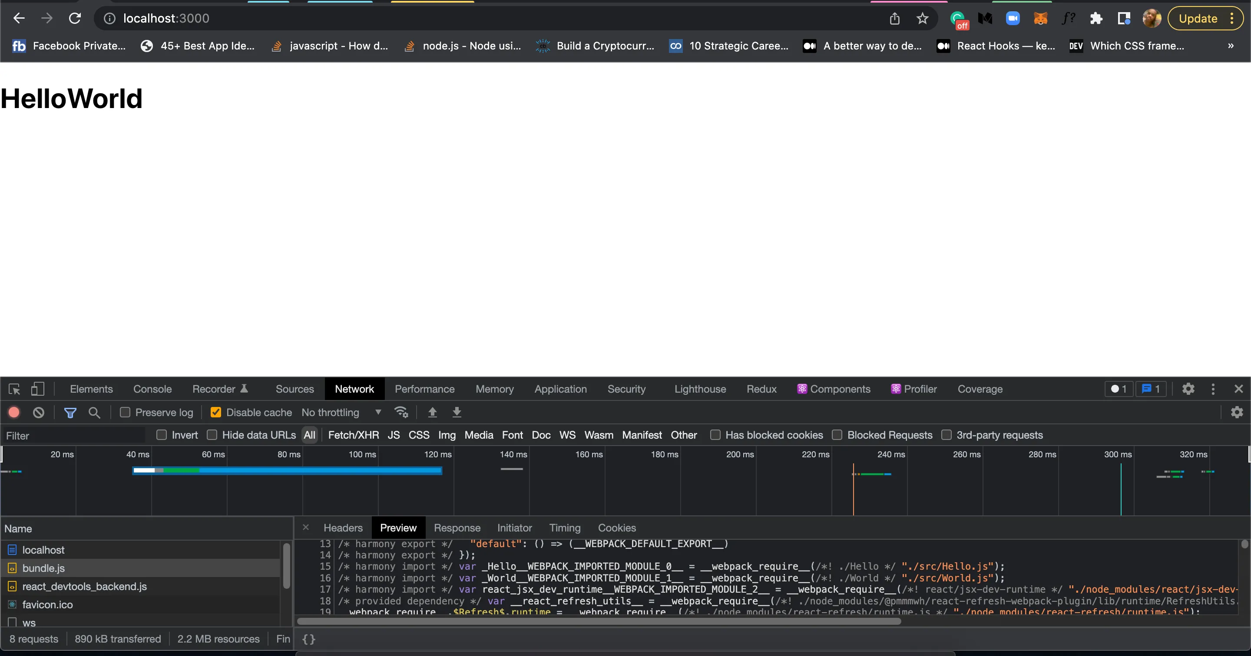Toggle the network filter funnel icon
This screenshot has width=1251, height=656.
coord(70,413)
